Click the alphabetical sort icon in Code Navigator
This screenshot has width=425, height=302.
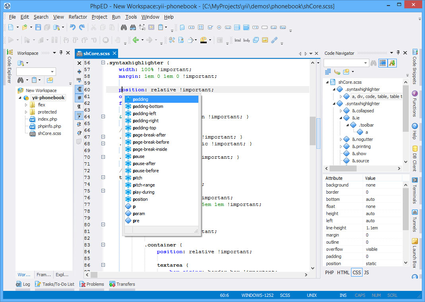point(392,63)
